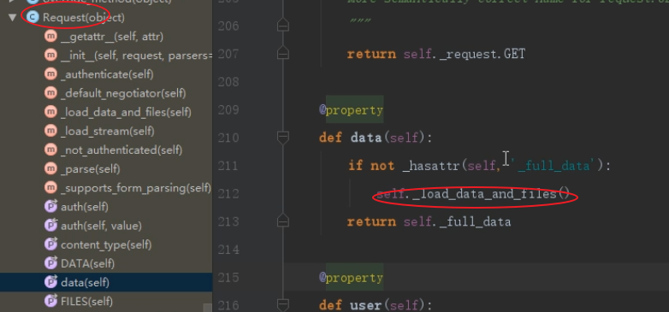This screenshot has height=312, width=669.
Task: Select auth(self, value) setter in structure tree
Action: [101, 226]
